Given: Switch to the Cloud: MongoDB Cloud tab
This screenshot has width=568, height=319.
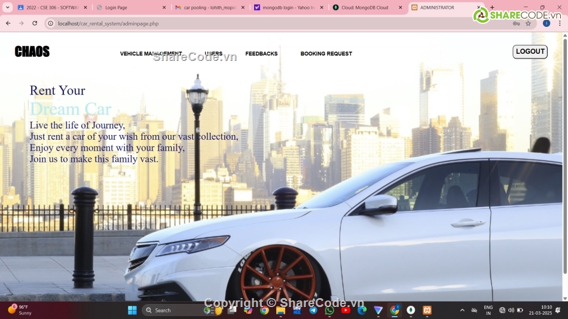Looking at the screenshot, I should click(364, 8).
